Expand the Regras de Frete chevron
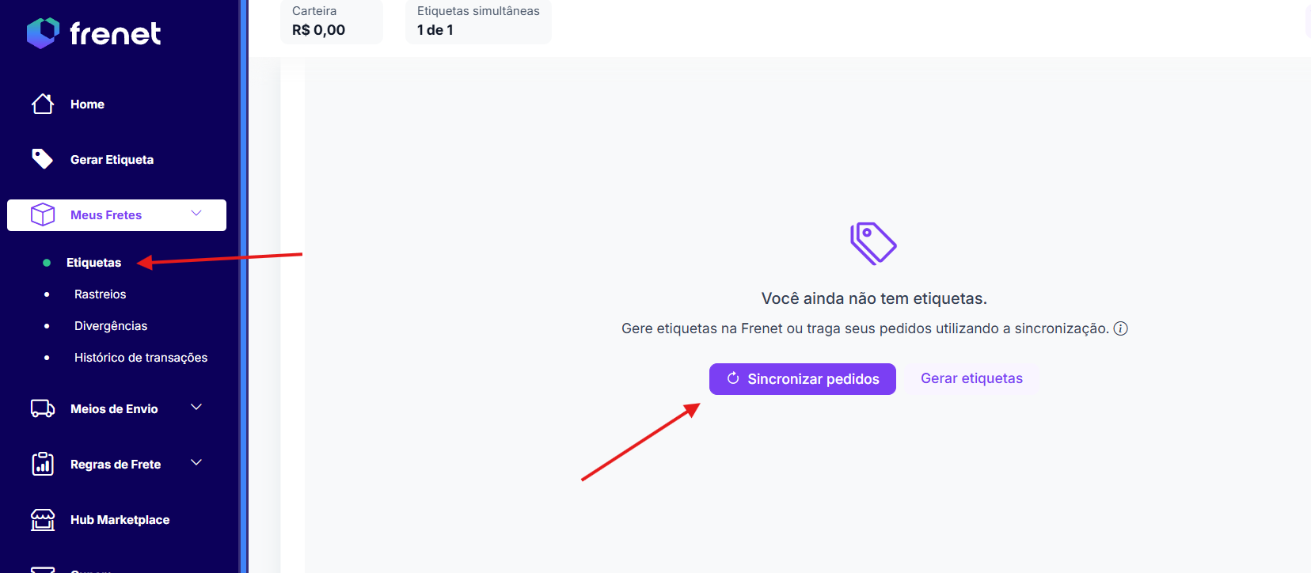This screenshot has width=1311, height=573. click(196, 463)
